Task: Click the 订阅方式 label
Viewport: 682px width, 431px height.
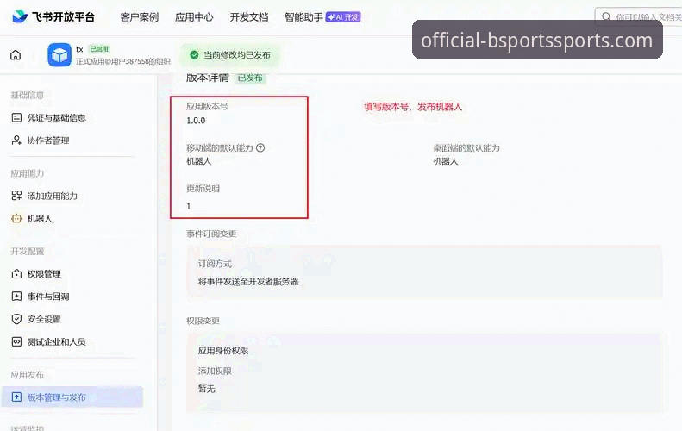Action: [x=215, y=264]
